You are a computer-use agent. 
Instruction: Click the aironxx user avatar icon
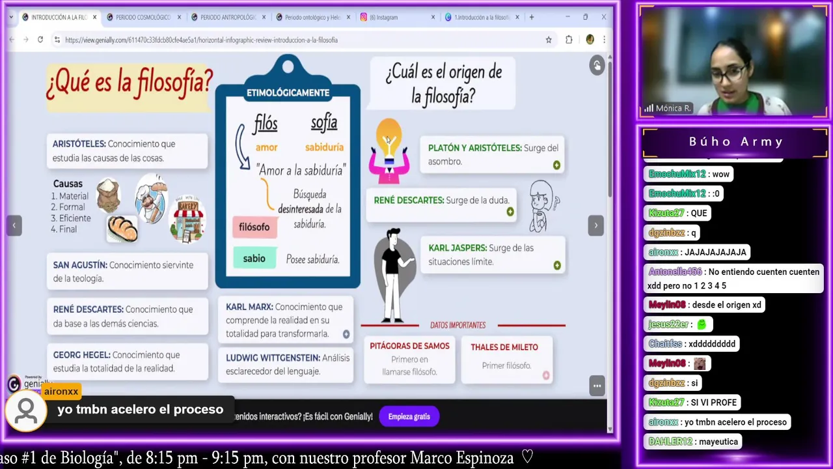tap(26, 412)
